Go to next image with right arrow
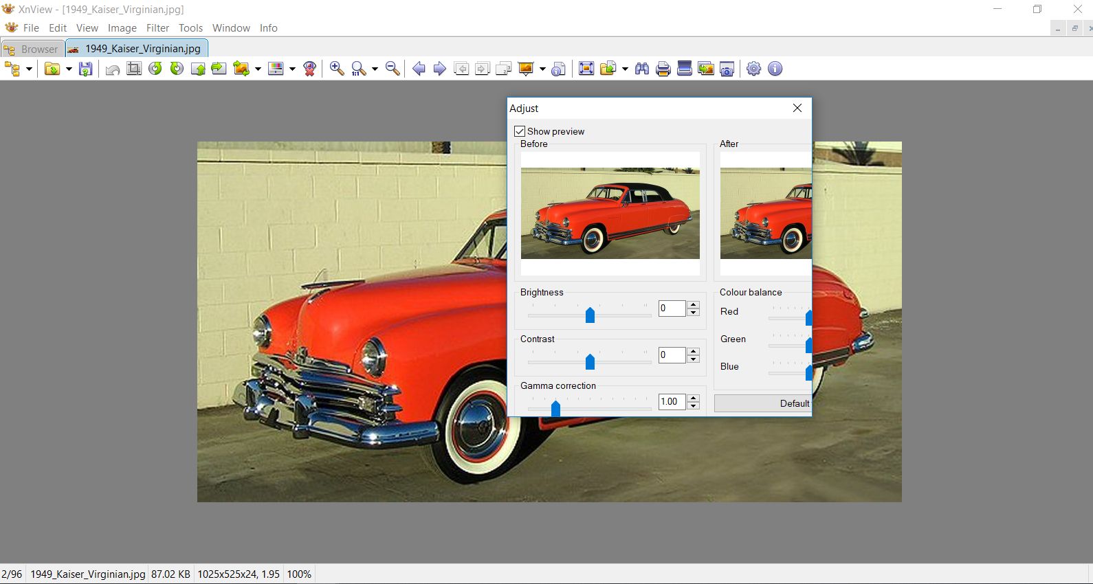Image resolution: width=1093 pixels, height=584 pixels. click(x=440, y=69)
